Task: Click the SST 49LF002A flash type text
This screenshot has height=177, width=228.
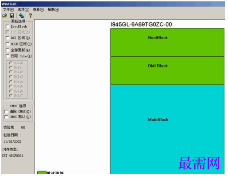Action: point(13,156)
